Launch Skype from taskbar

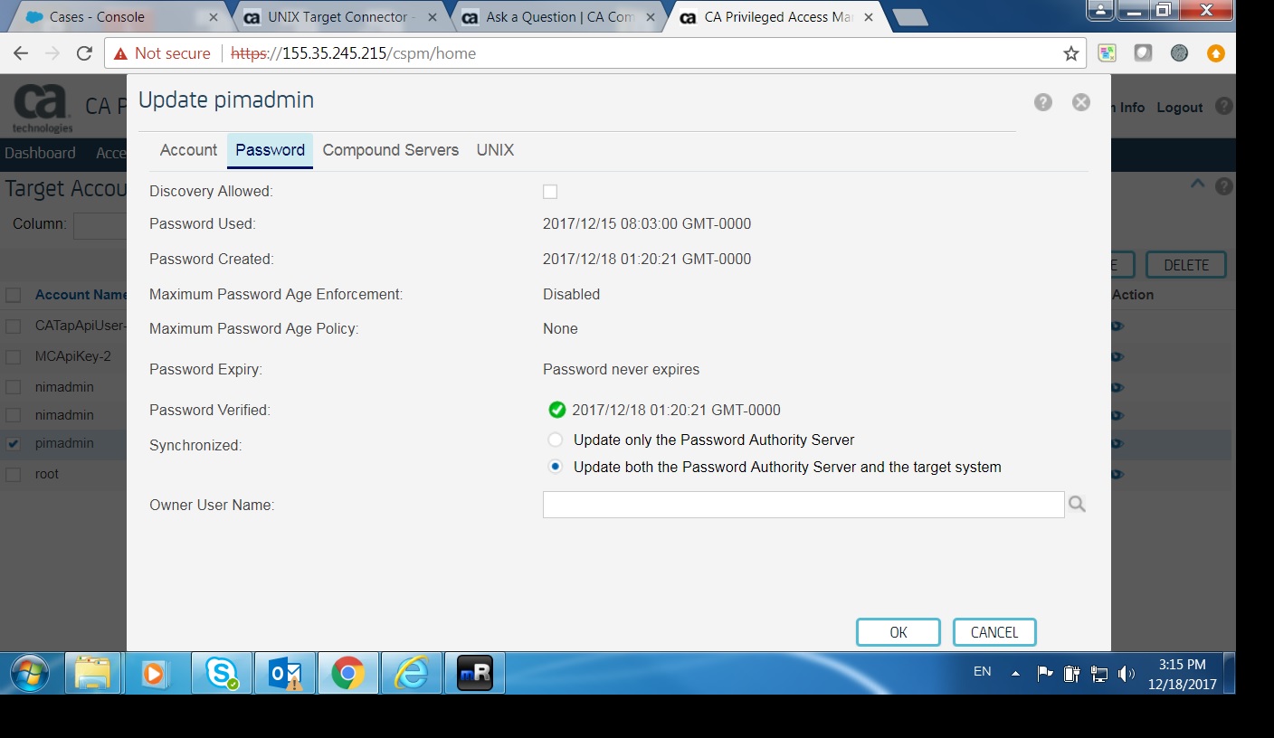point(222,673)
